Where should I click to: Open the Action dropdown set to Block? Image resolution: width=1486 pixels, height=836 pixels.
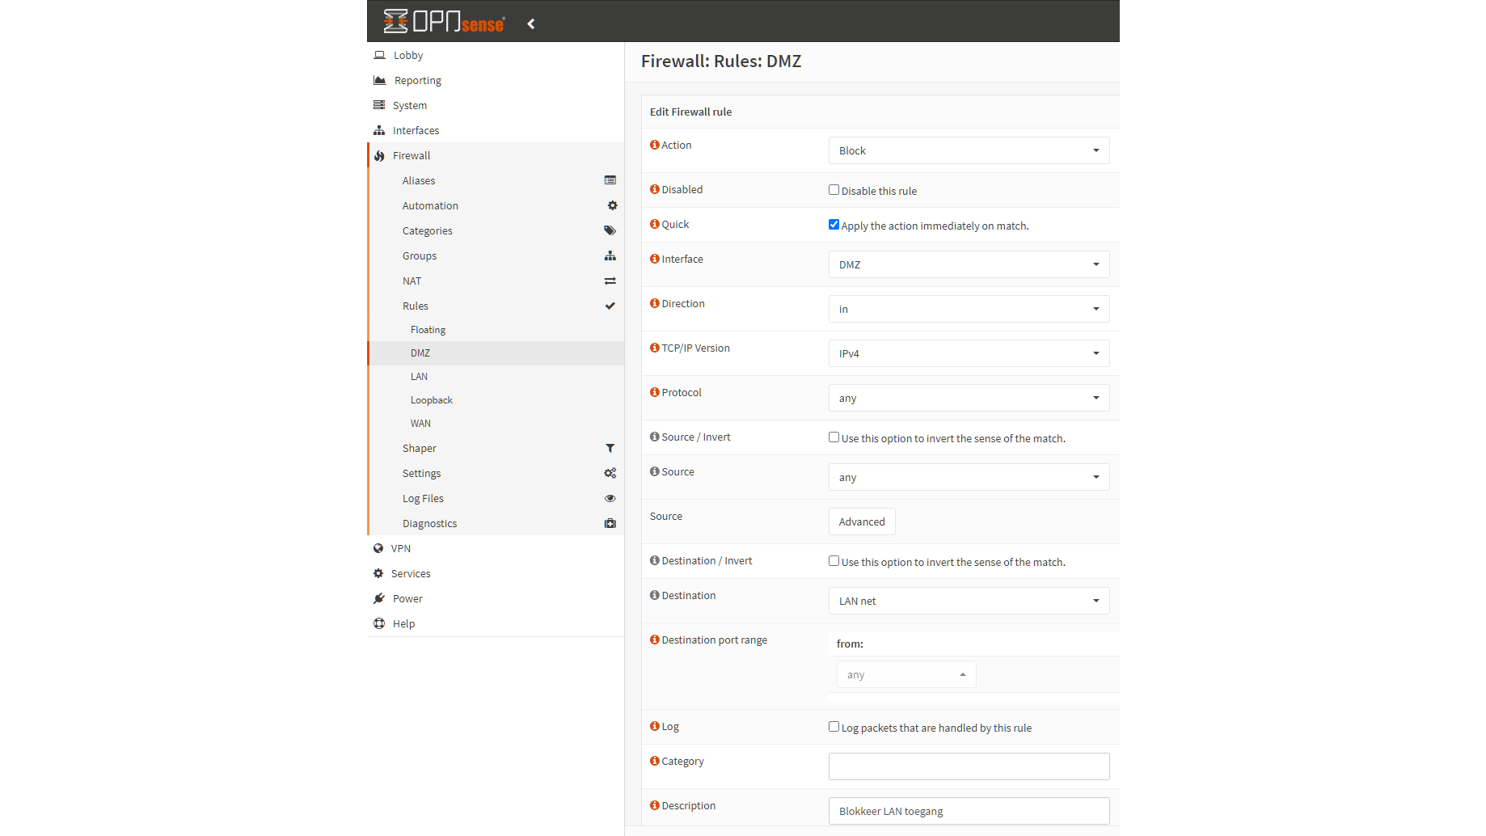click(969, 150)
